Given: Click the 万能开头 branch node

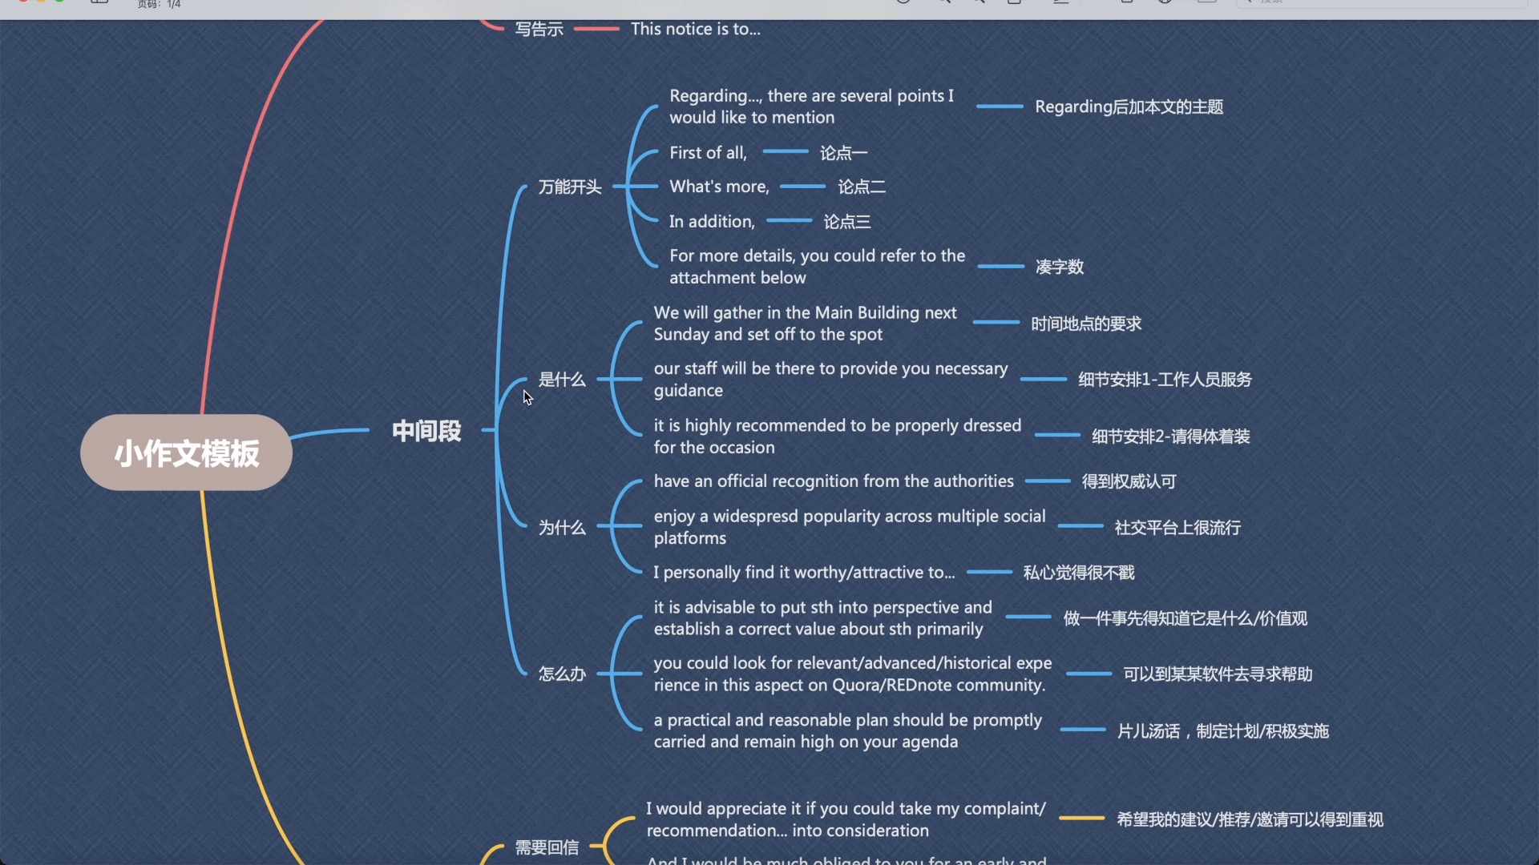Looking at the screenshot, I should point(570,186).
